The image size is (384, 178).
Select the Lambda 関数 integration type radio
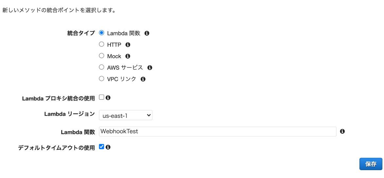coord(101,33)
